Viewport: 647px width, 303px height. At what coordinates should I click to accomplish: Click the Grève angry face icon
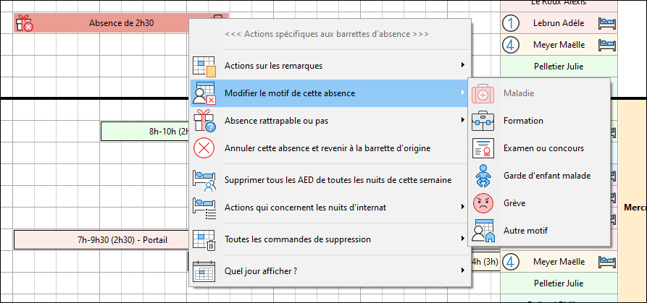[483, 203]
